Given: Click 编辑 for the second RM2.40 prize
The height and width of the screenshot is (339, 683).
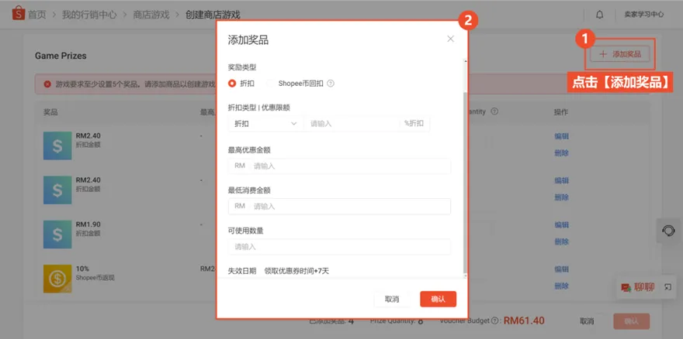Looking at the screenshot, I should coord(561,180).
